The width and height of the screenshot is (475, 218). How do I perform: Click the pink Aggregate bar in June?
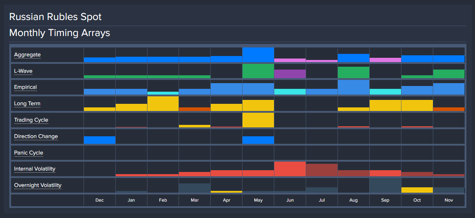290,60
